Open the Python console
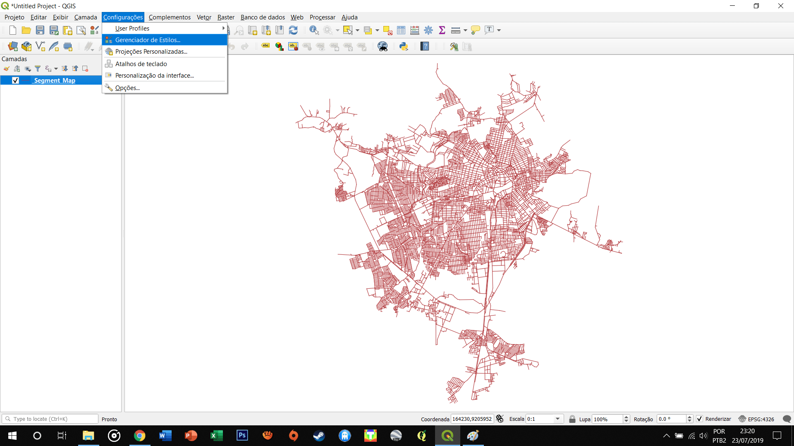Viewport: 794px width, 446px height. tap(404, 47)
